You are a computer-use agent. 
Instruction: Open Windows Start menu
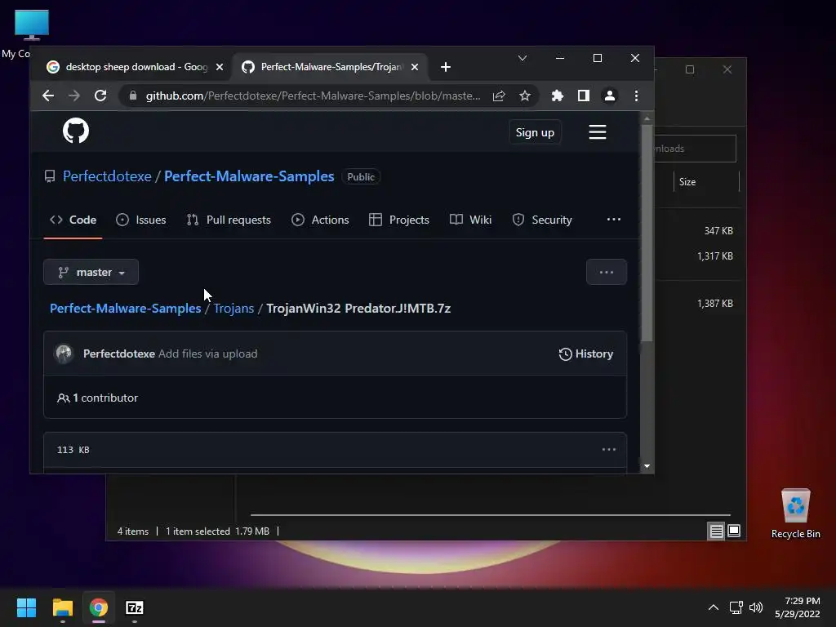(26, 607)
